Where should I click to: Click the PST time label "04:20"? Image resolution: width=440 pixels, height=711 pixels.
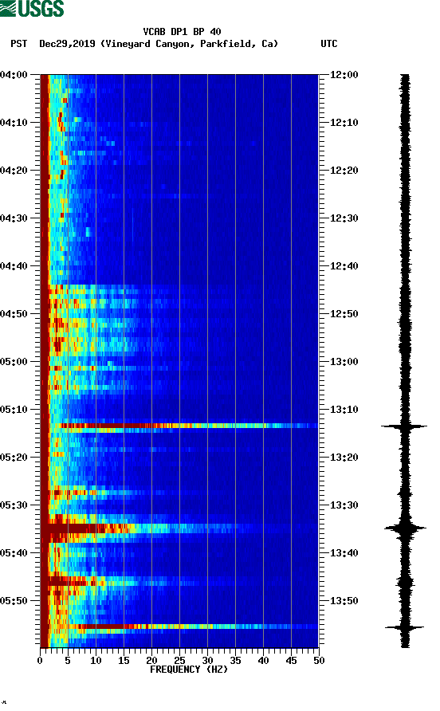14,171
